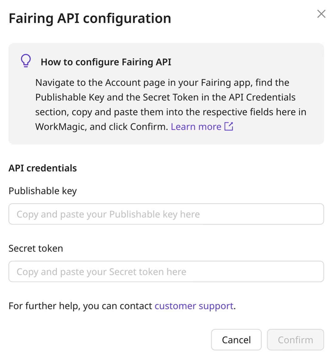Open the customer support link

[194, 306]
